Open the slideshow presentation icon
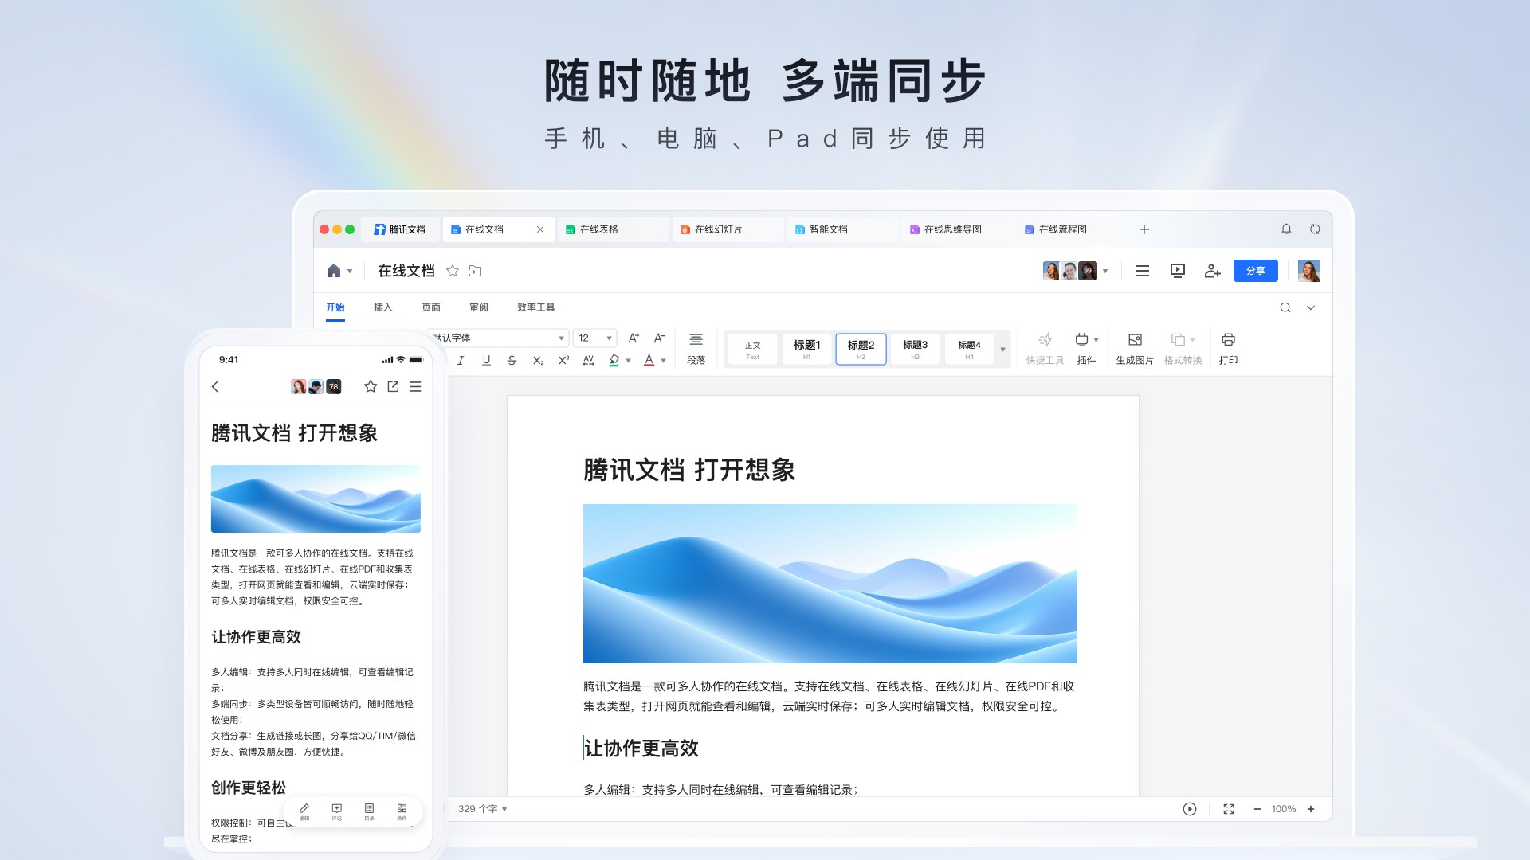Viewport: 1530px width, 860px height. point(1178,271)
